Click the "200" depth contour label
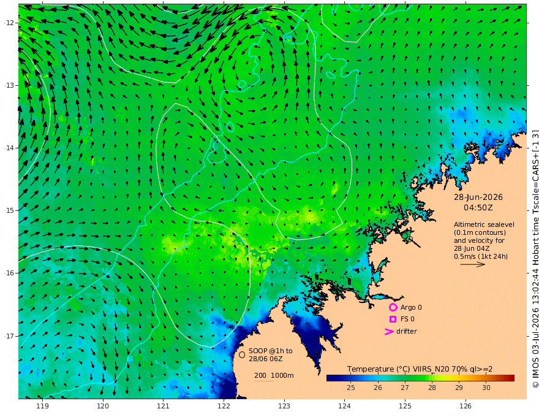This screenshot has width=539, height=417. coord(260,375)
